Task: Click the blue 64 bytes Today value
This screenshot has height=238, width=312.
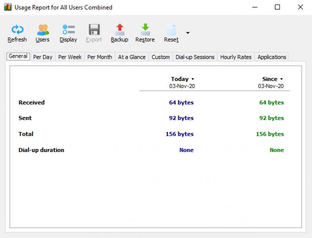Action: [x=181, y=102]
